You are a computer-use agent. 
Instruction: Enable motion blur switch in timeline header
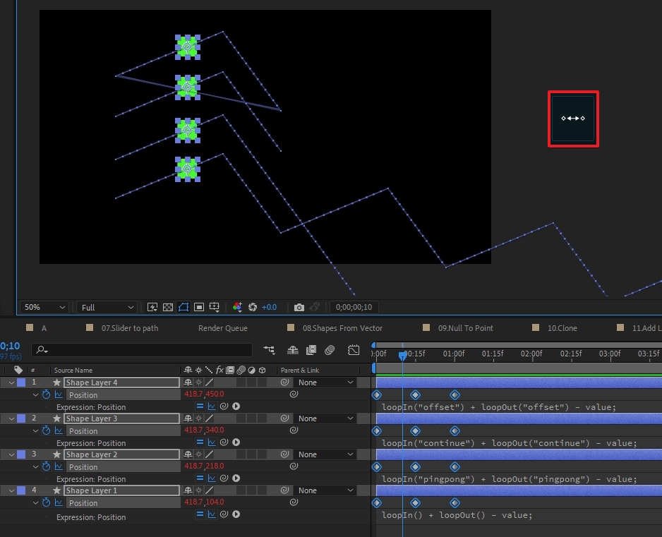[x=330, y=350]
